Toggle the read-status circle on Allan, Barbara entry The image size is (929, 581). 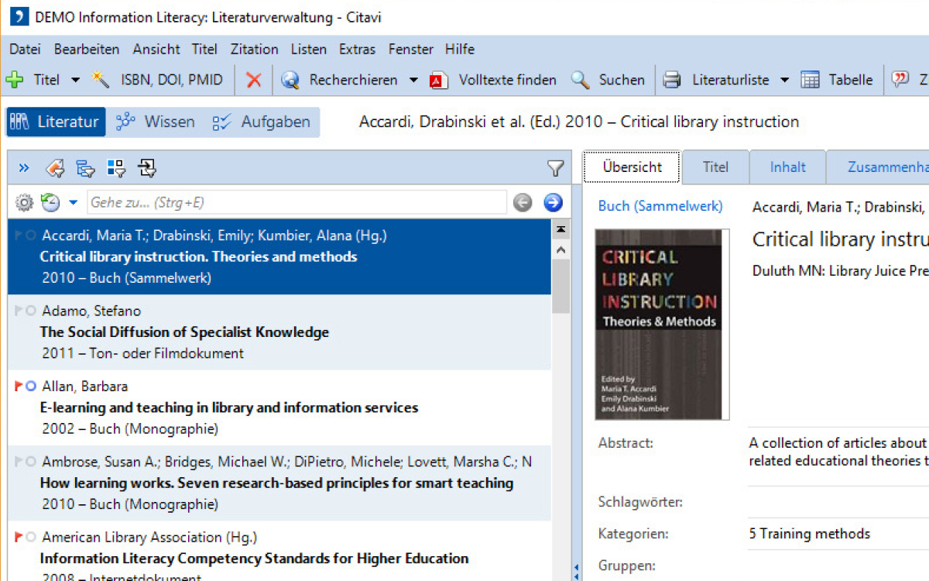click(x=31, y=386)
